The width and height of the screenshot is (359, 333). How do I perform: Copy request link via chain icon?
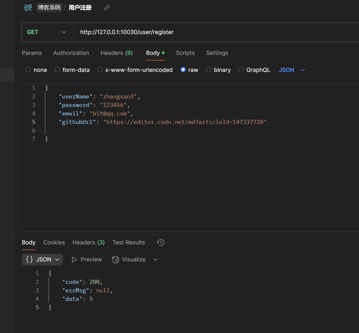[x=107, y=8]
